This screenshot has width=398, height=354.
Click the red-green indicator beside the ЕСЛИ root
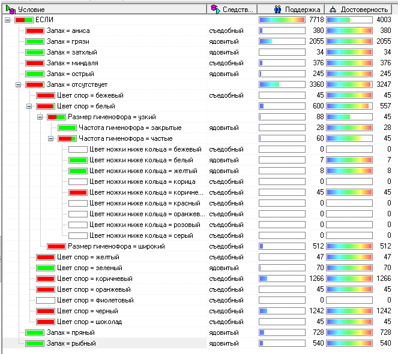23,20
